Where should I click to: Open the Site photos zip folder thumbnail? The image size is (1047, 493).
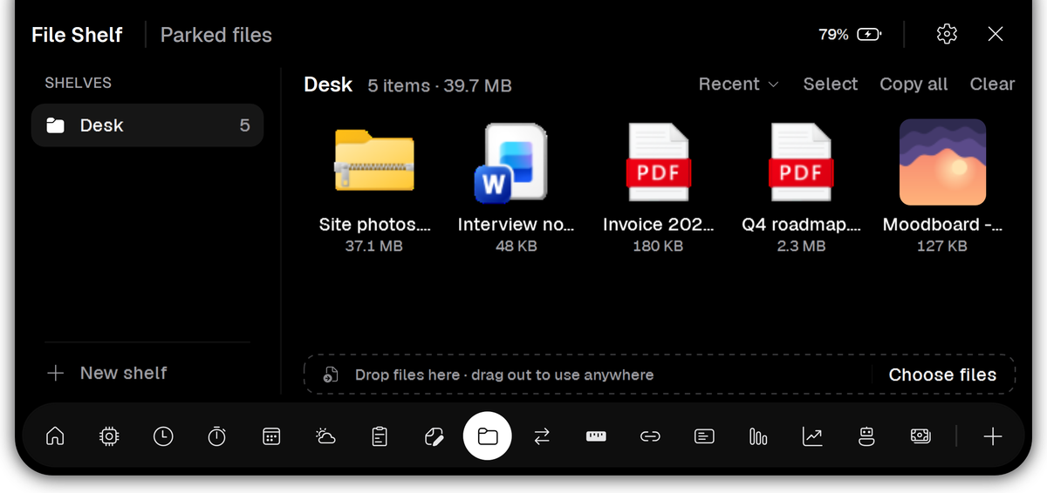coord(374,161)
